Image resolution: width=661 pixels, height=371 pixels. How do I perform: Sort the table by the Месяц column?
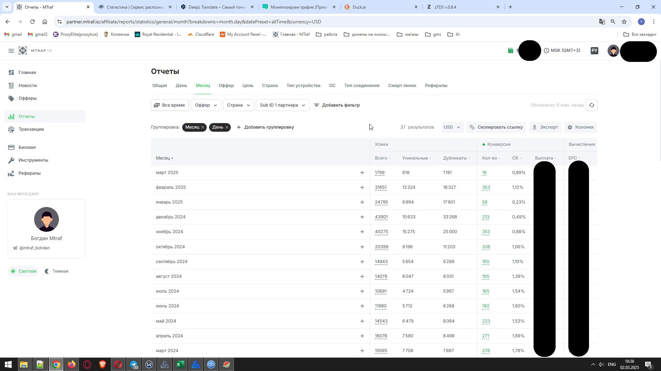[164, 158]
